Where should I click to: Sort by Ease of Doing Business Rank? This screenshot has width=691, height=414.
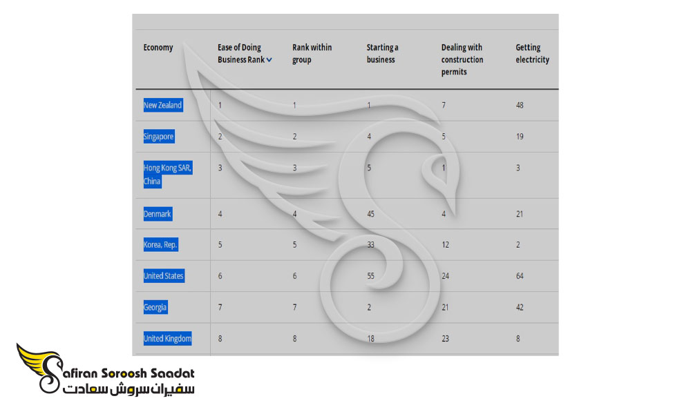pyautogui.click(x=241, y=53)
